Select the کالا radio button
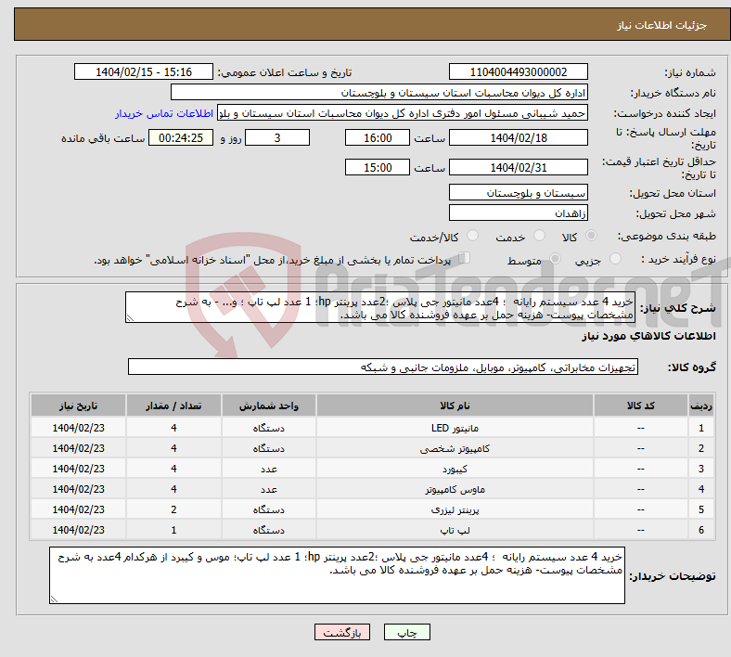This screenshot has width=731, height=657. pyautogui.click(x=591, y=236)
